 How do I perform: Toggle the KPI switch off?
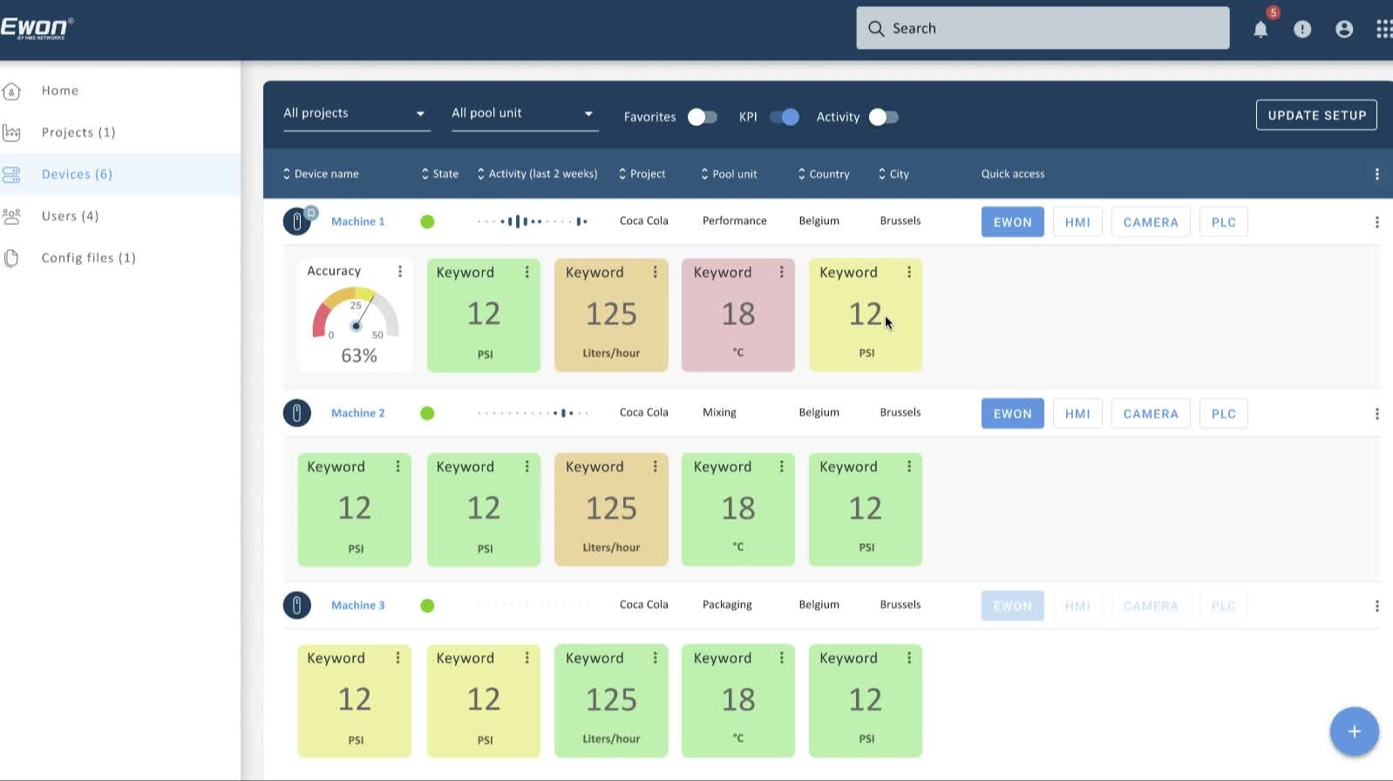point(785,117)
